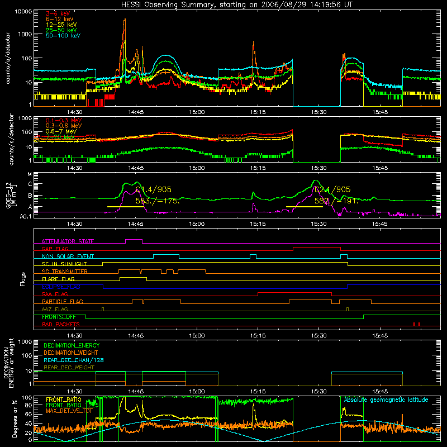Click the DECIMATION ENERGY or weight axis label

(8, 363)
